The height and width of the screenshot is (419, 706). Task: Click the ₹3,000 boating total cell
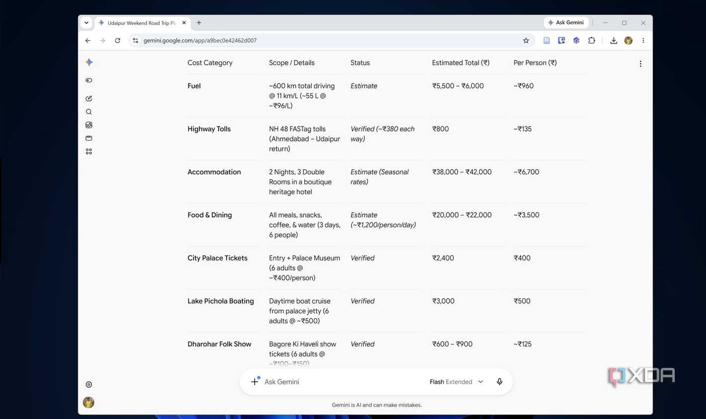(x=443, y=301)
